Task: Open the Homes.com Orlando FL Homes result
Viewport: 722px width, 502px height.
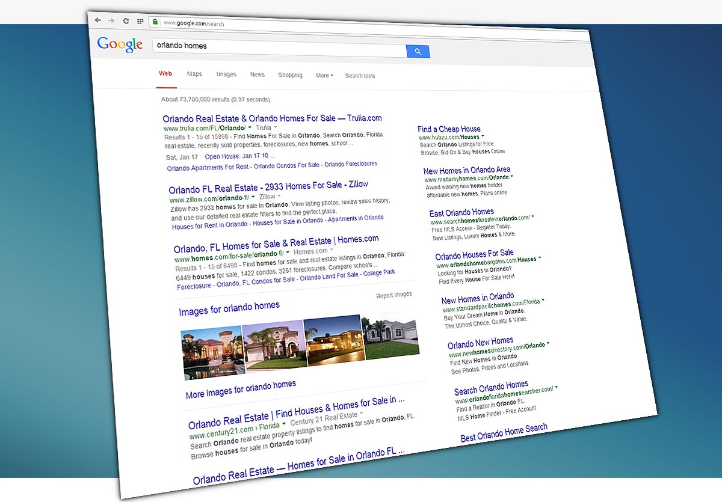Action: (276, 243)
